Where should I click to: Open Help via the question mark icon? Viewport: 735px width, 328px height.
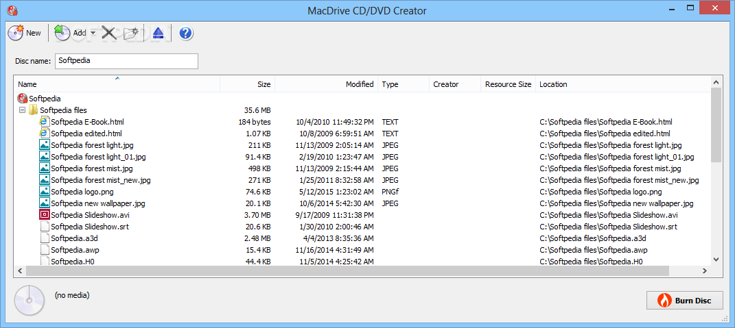186,33
